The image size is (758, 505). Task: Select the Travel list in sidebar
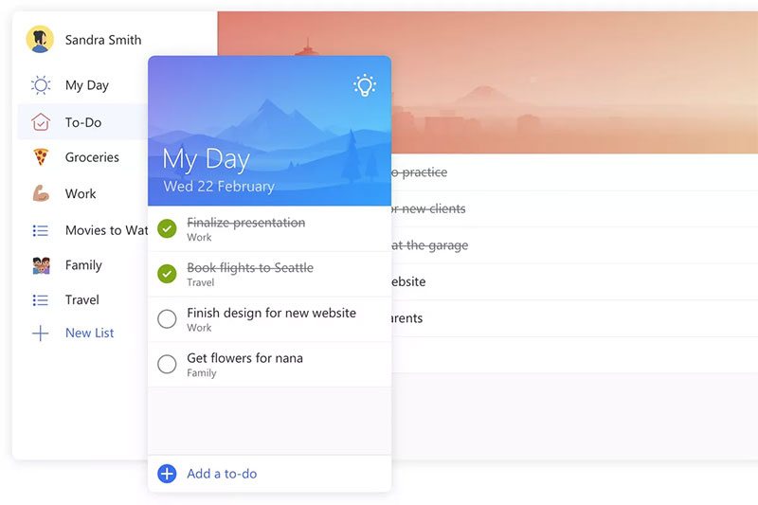[x=82, y=300]
